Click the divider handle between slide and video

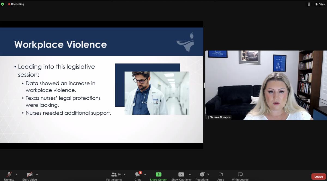coord(204,85)
